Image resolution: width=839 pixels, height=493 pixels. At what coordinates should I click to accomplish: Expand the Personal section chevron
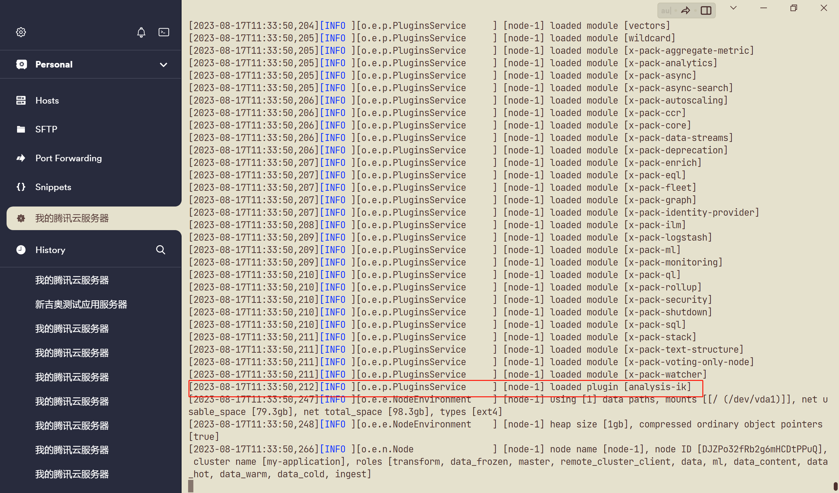point(164,64)
